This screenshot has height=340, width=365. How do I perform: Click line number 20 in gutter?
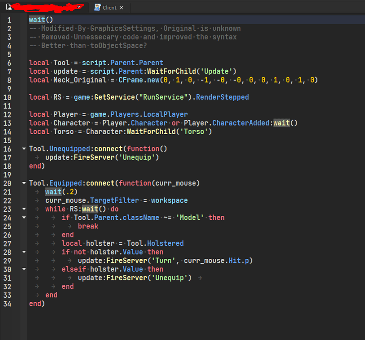point(7,184)
